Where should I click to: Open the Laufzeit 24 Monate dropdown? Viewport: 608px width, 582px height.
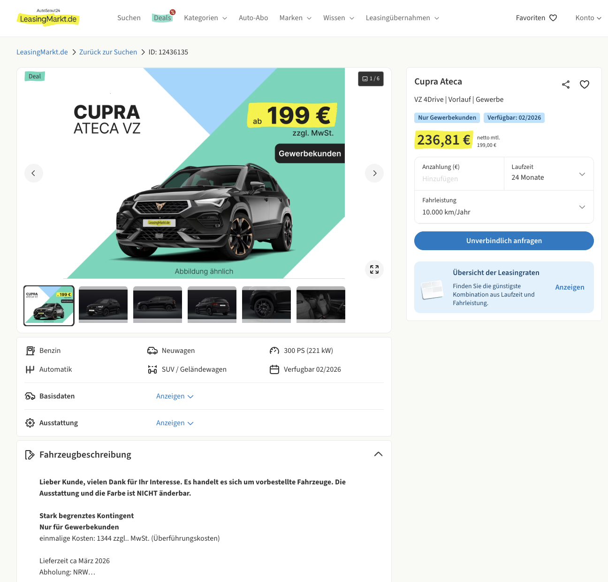point(548,174)
